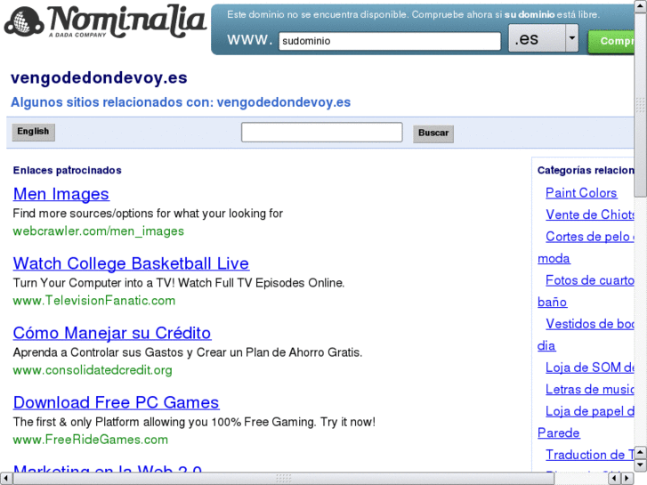Click the vertical scrollbar thumb
Image resolution: width=647 pixels, height=485 pixels.
[x=641, y=105]
